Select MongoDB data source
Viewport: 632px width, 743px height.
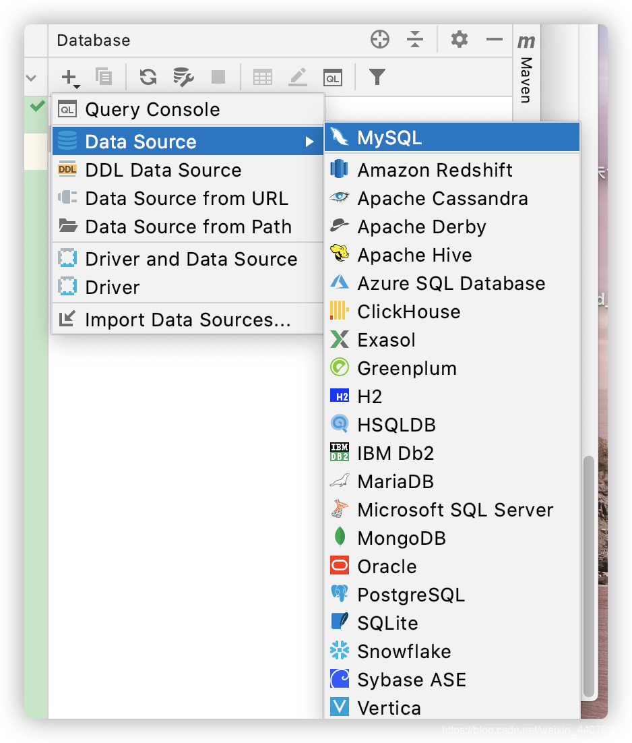coord(452,538)
